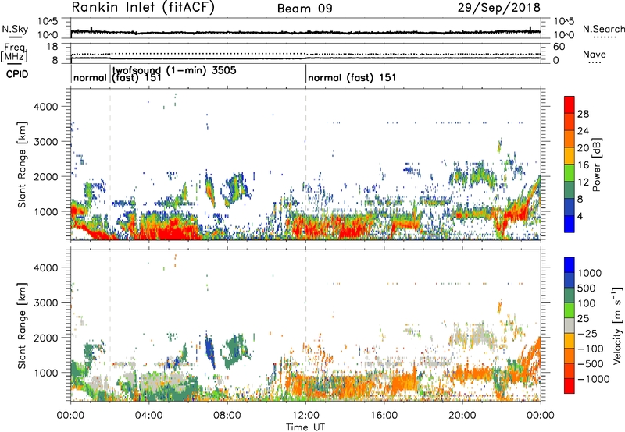This screenshot has width=625, height=432.
Task: Click the bright blue top of the Velocity color bar
Action: pyautogui.click(x=570, y=265)
